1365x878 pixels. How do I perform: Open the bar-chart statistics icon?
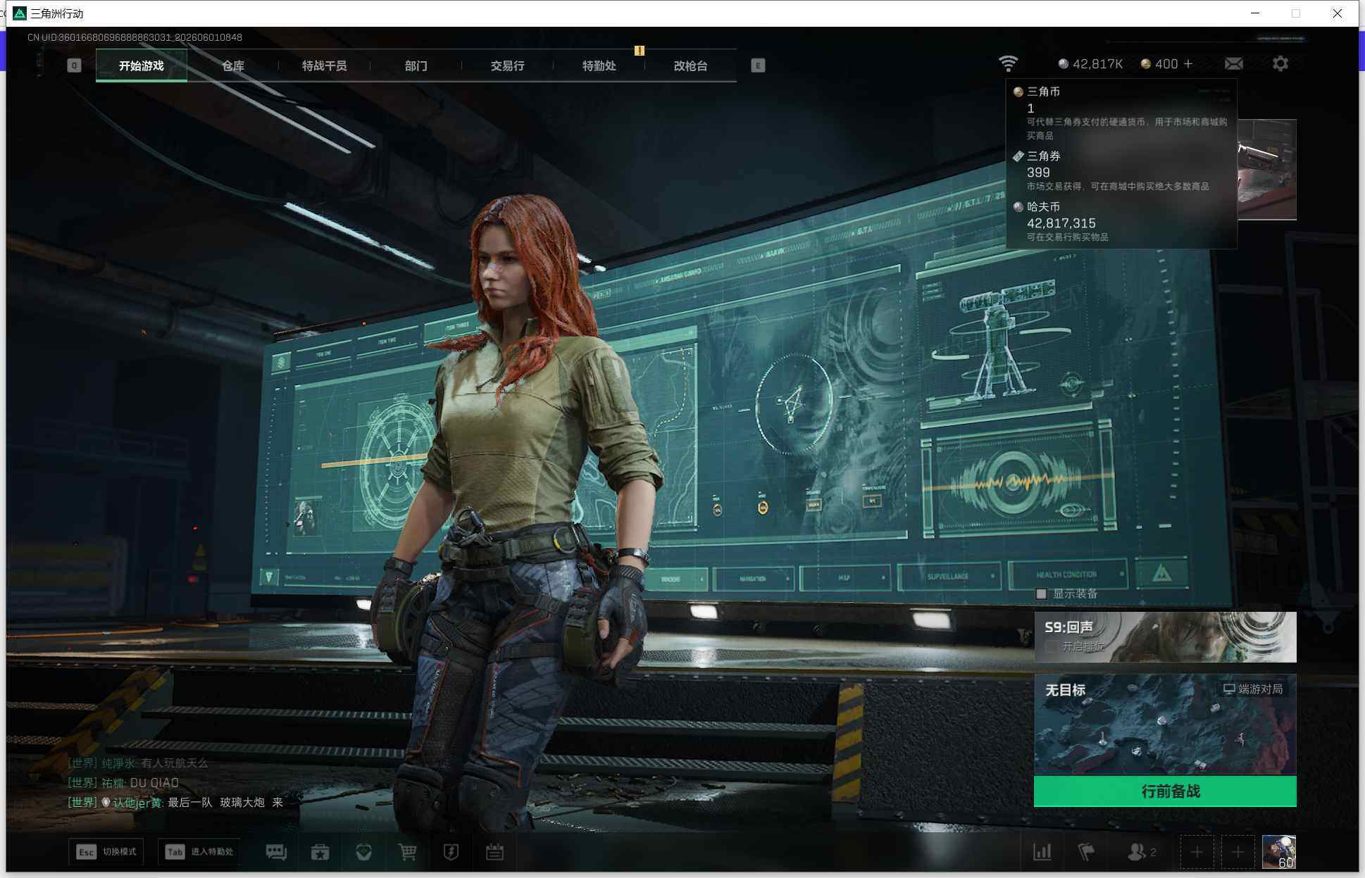(1042, 852)
